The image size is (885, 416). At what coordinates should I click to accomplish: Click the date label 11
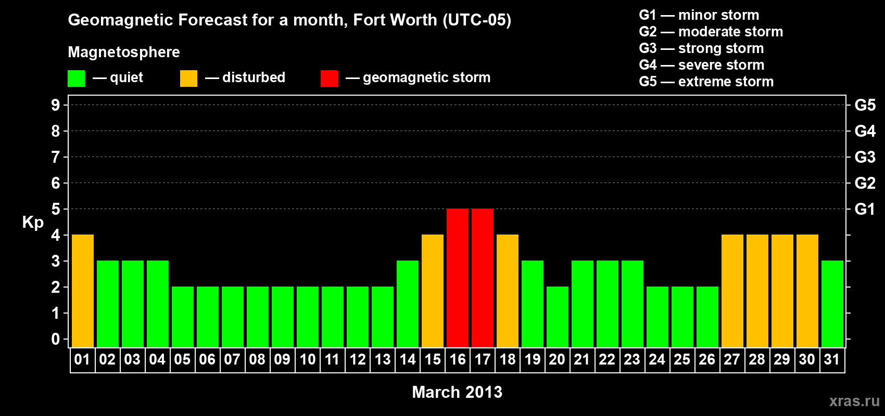[x=332, y=360]
